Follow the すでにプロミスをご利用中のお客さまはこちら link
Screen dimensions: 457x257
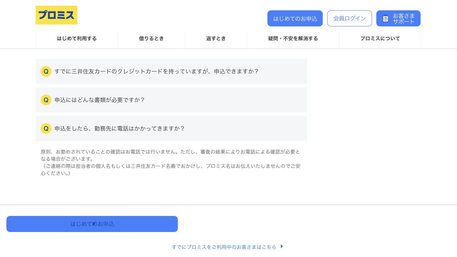click(227, 247)
